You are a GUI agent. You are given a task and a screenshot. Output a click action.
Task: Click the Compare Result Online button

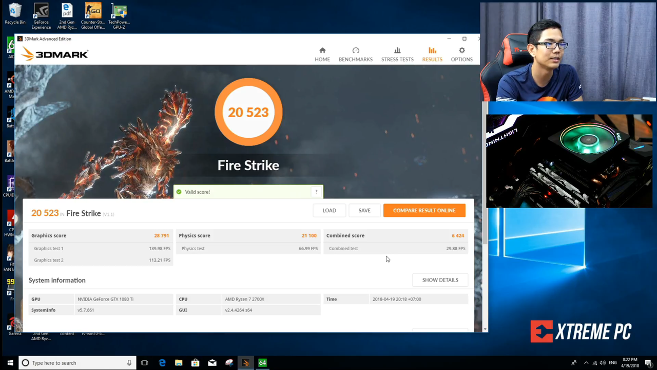tap(424, 210)
